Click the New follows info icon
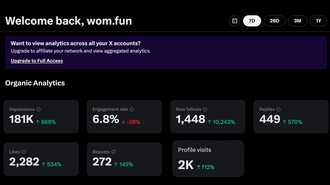This screenshot has width=330, height=185. (205, 109)
